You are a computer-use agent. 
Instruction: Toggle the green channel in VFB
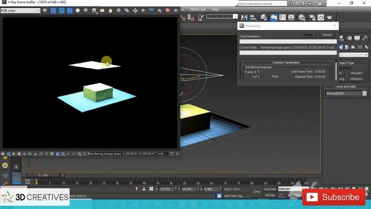(x=61, y=10)
